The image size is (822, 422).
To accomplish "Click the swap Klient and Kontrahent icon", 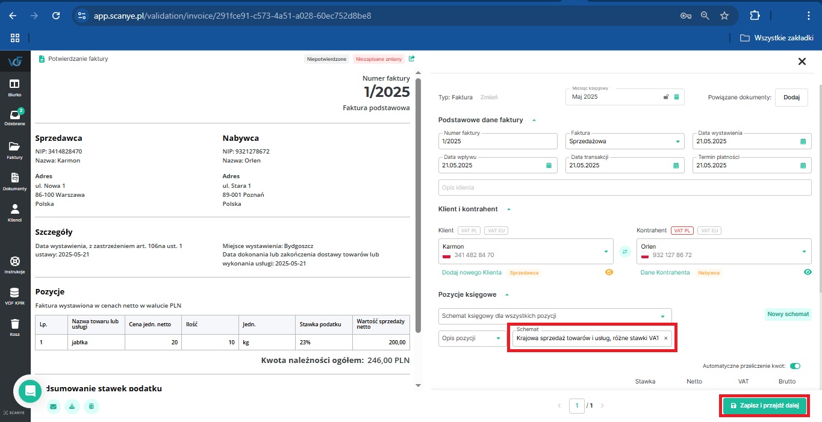I will (x=624, y=252).
